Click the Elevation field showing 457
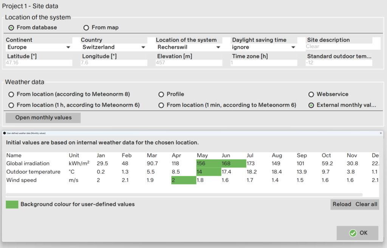 point(189,63)
